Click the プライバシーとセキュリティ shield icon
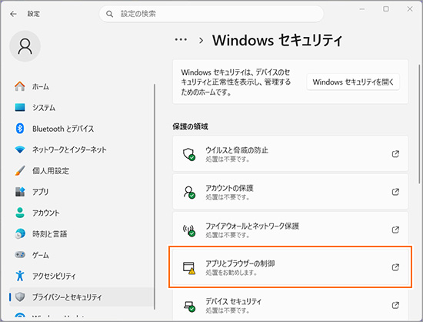 click(x=20, y=297)
